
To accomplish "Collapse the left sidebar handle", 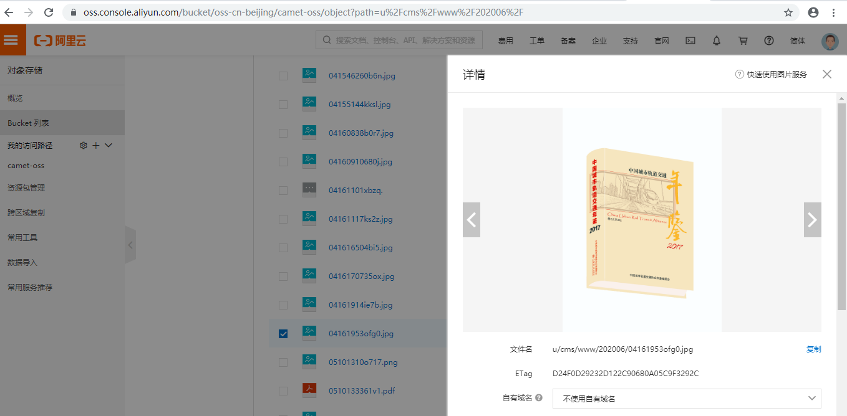I will click(130, 245).
